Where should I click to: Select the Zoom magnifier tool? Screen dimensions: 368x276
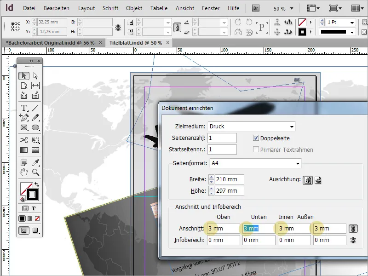click(x=35, y=172)
